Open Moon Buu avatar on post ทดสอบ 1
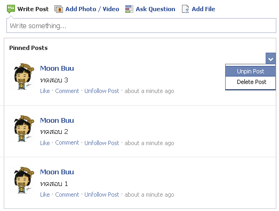 22,180
